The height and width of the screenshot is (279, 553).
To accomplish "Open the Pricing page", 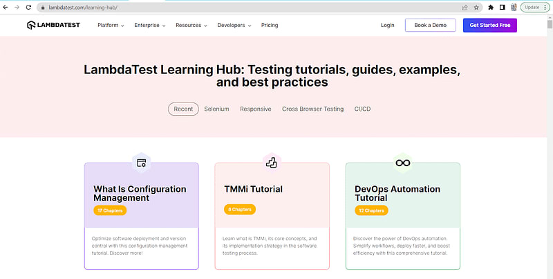I will pos(270,26).
